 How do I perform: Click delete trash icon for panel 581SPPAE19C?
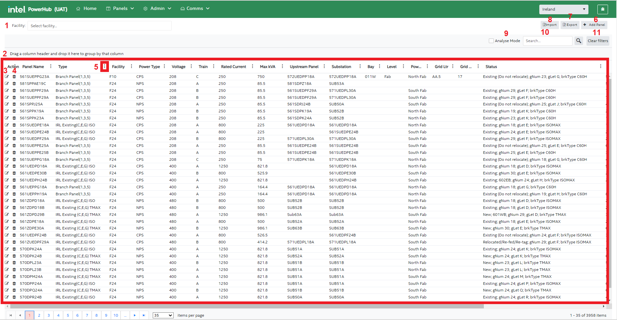[14, 84]
